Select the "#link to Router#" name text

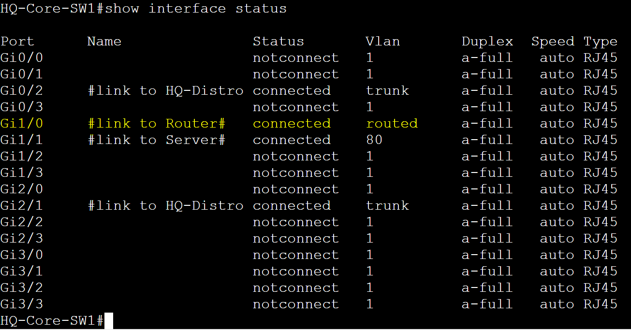coord(157,123)
